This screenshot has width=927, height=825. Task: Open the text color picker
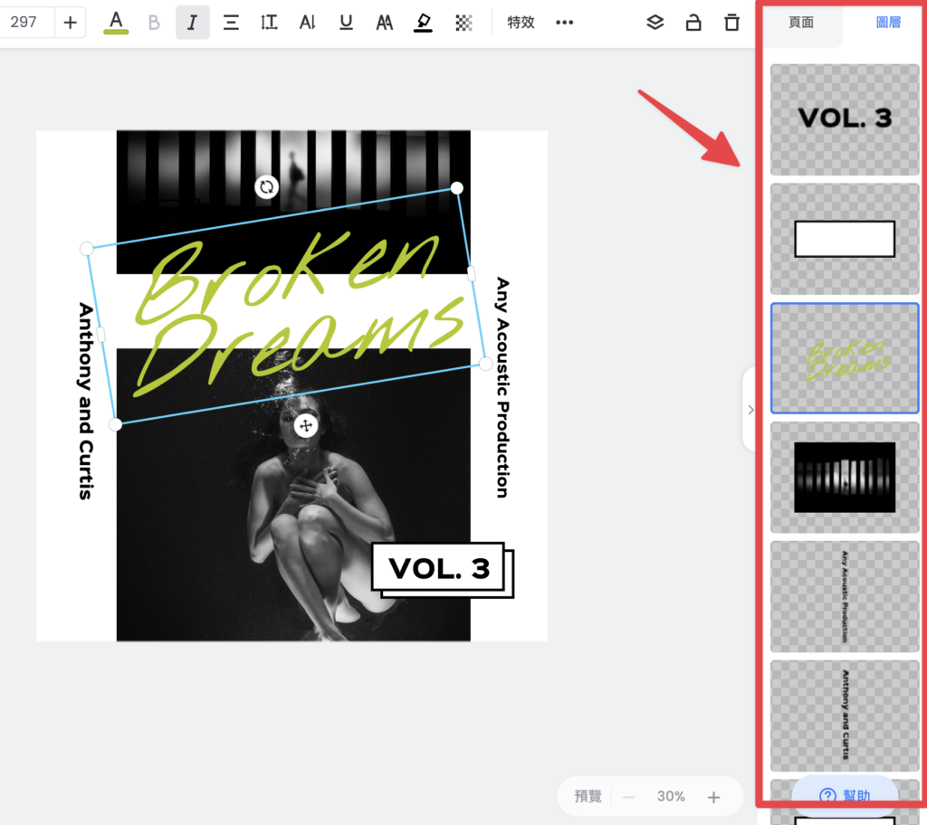(116, 23)
